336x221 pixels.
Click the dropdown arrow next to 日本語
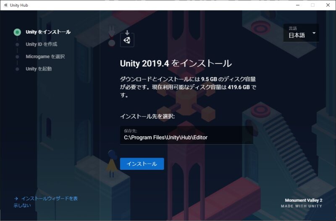(x=314, y=33)
